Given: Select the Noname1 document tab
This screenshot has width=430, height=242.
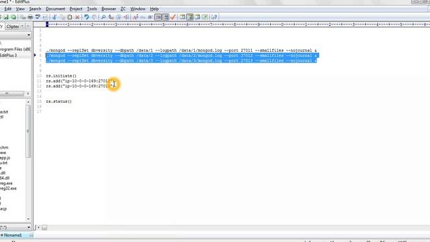Looking at the screenshot, I should [13, 235].
